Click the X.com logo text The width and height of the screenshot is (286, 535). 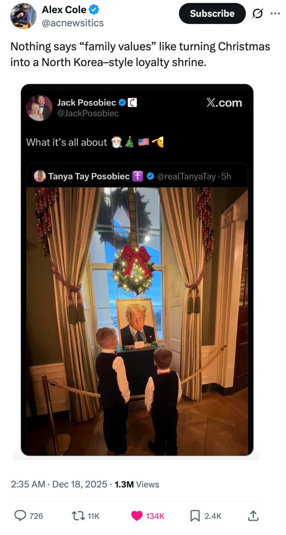pos(224,103)
